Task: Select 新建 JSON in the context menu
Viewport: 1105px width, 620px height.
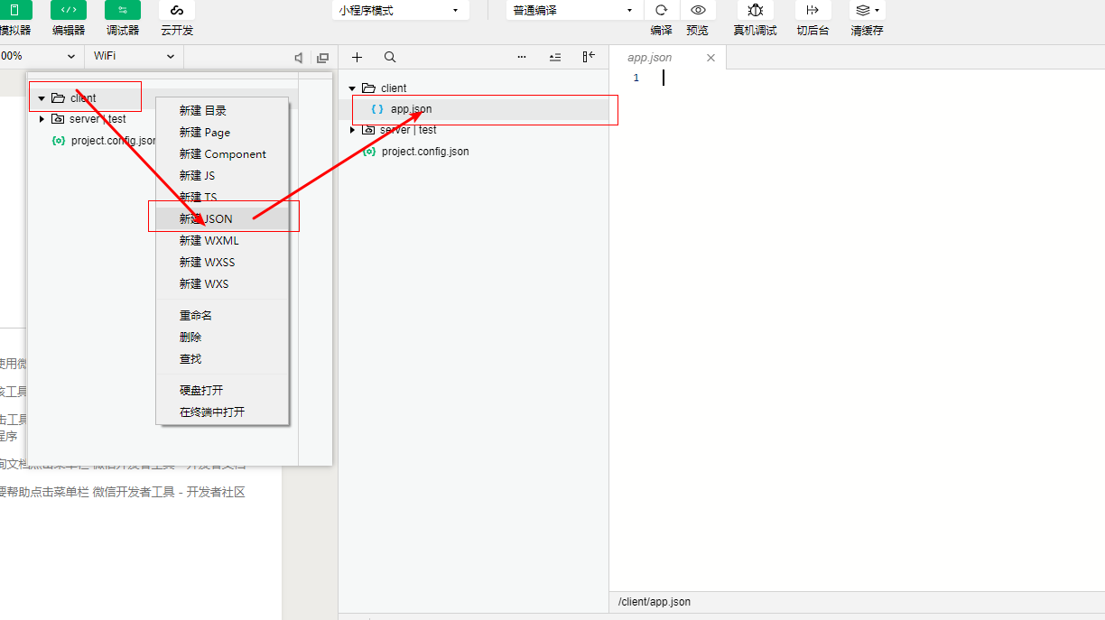Action: (206, 218)
